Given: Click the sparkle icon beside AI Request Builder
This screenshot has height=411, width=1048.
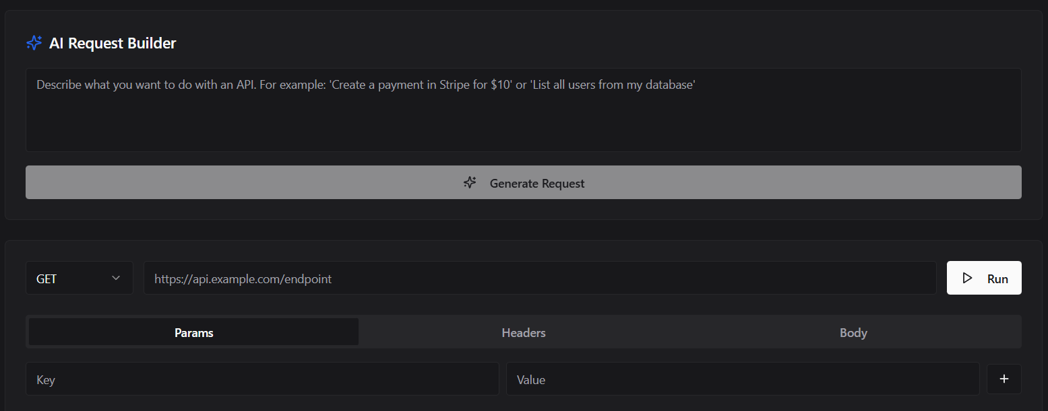Looking at the screenshot, I should coord(34,42).
